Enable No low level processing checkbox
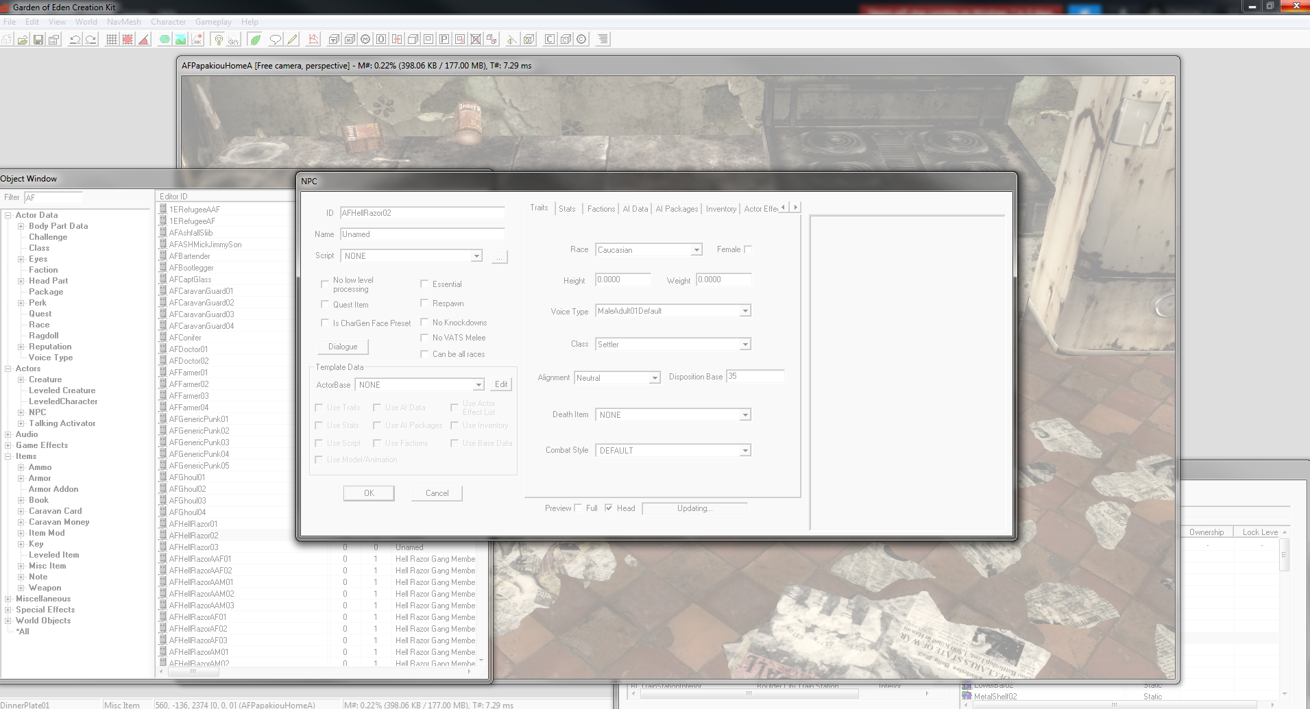The width and height of the screenshot is (1310, 709). 325,284
